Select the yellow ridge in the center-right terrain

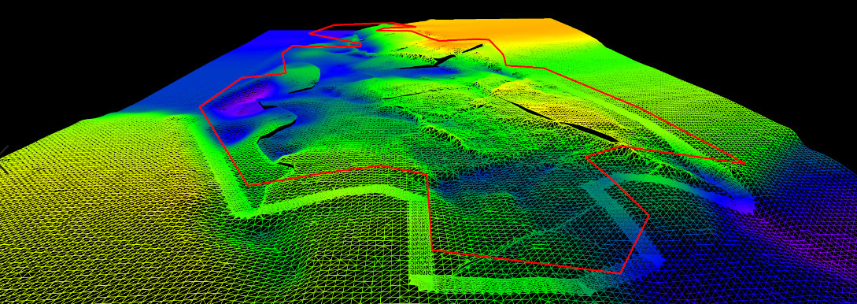tap(547, 101)
